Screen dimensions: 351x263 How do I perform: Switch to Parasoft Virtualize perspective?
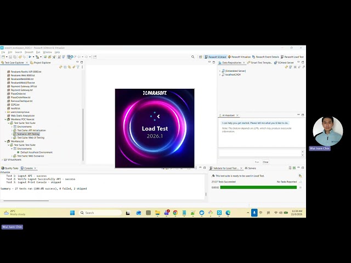point(239,57)
